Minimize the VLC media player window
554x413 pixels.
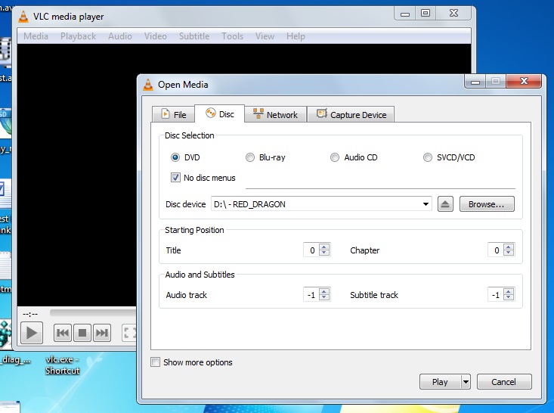[x=405, y=14]
